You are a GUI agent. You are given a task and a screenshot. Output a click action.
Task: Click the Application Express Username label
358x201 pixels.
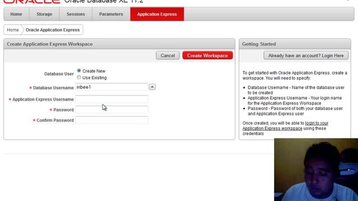pyautogui.click(x=43, y=99)
